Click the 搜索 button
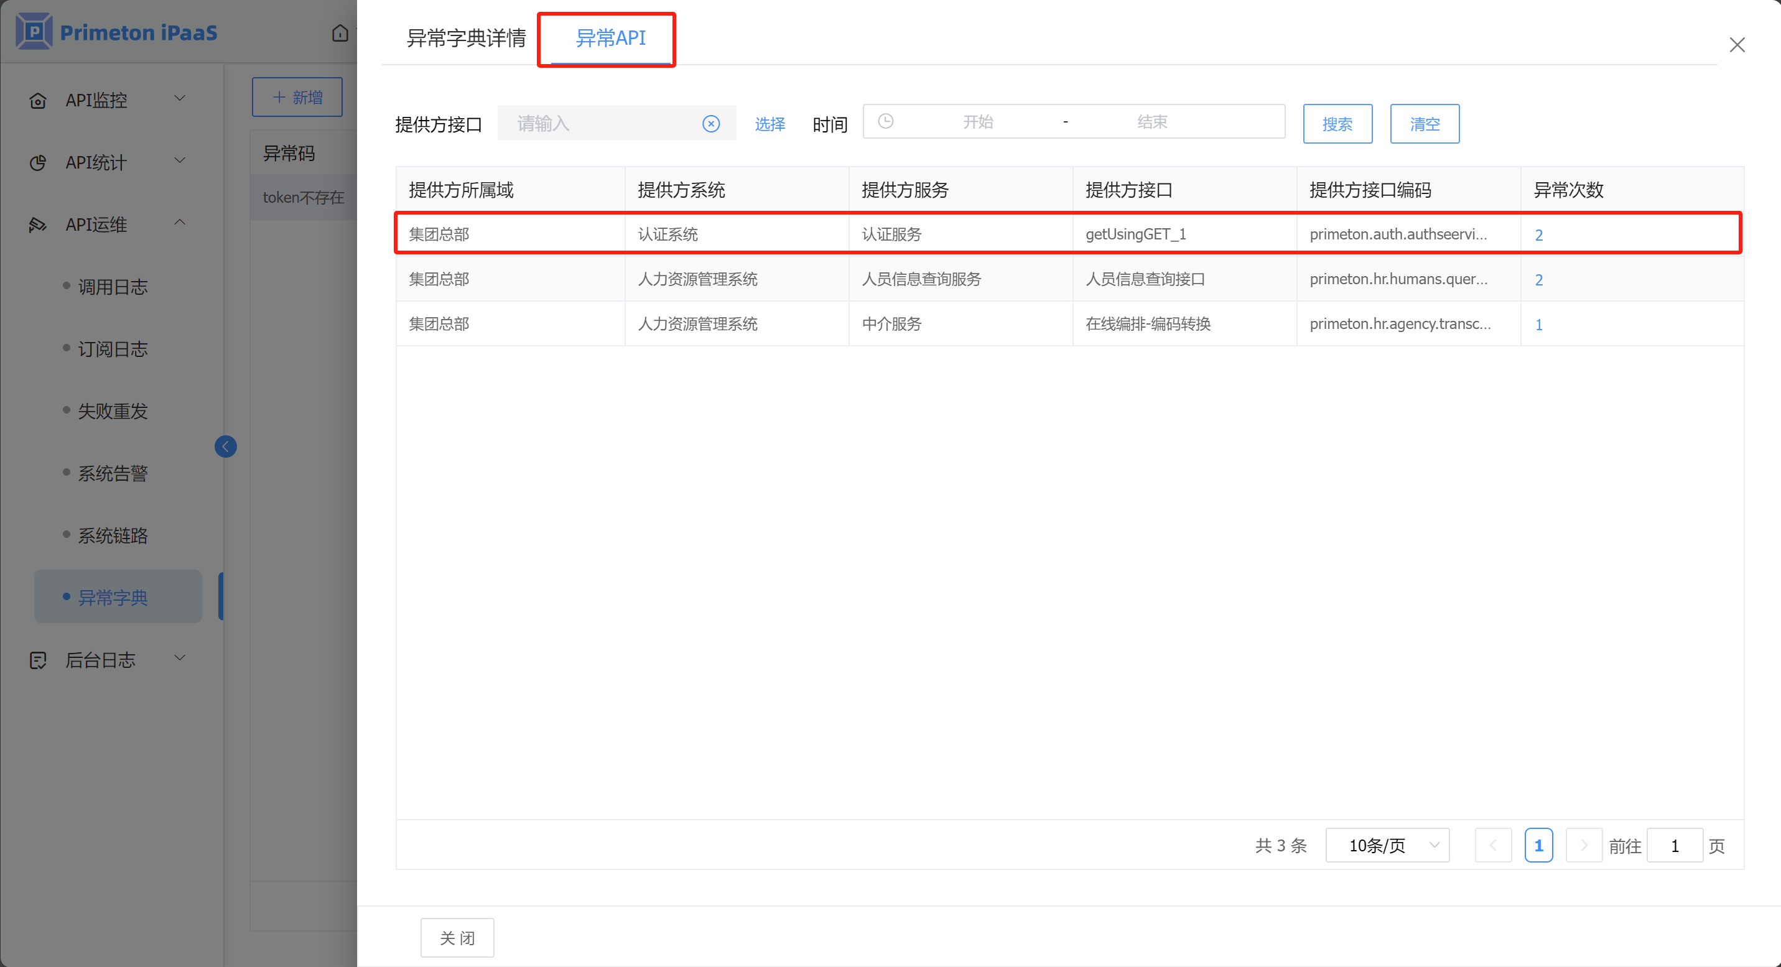Viewport: 1781px width, 967px height. 1337,124
